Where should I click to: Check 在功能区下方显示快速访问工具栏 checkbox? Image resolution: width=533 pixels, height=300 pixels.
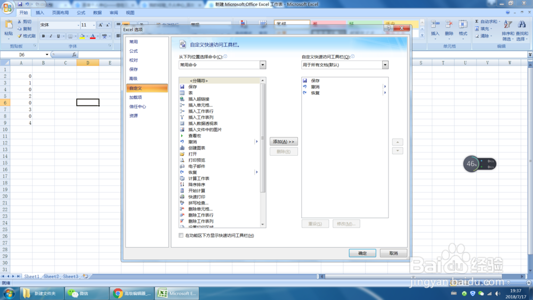tap(181, 236)
